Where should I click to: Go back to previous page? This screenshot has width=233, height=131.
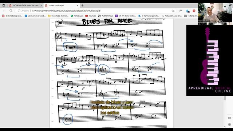click(4, 11)
